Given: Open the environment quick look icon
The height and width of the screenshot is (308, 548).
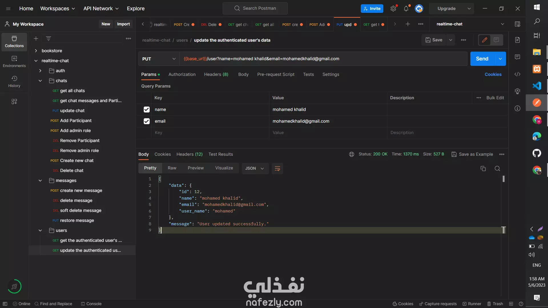Looking at the screenshot, I should 517,24.
